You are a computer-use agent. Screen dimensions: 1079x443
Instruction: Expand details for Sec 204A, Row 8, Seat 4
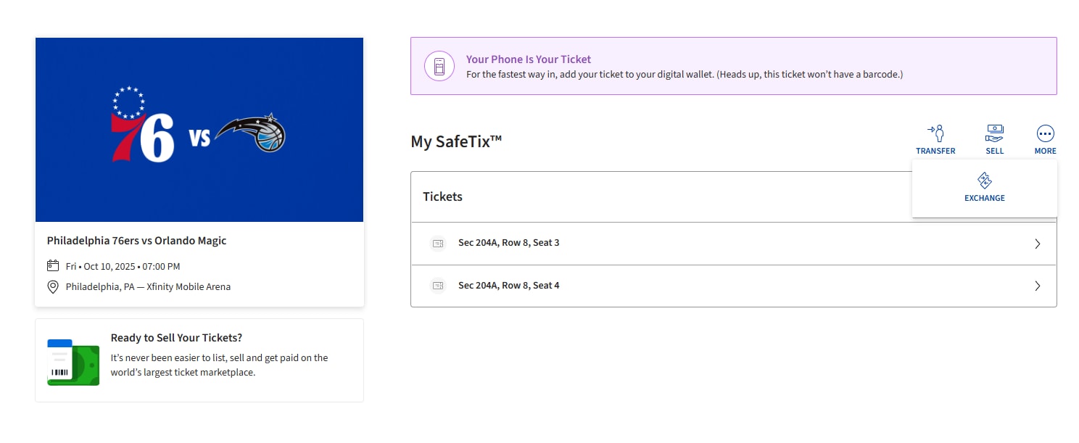(1037, 286)
